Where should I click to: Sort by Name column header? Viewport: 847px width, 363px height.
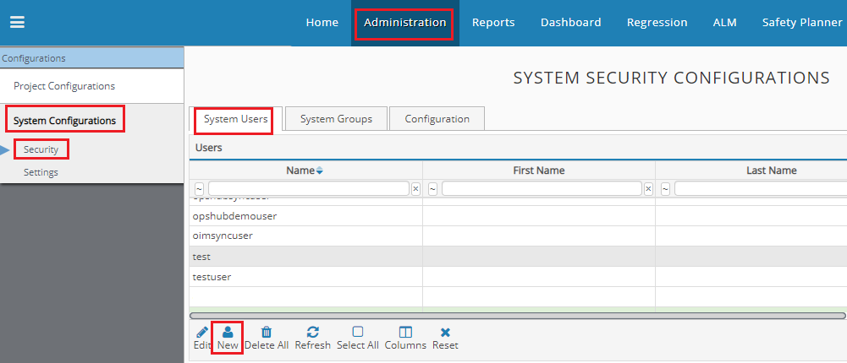(300, 171)
